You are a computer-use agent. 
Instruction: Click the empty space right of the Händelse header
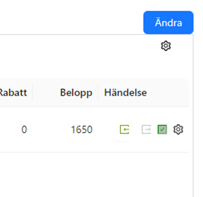168,93
